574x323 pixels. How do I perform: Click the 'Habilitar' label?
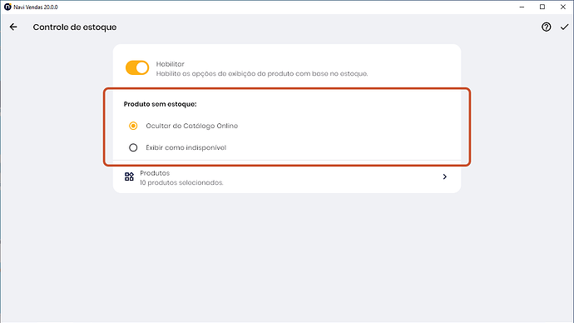(x=171, y=64)
